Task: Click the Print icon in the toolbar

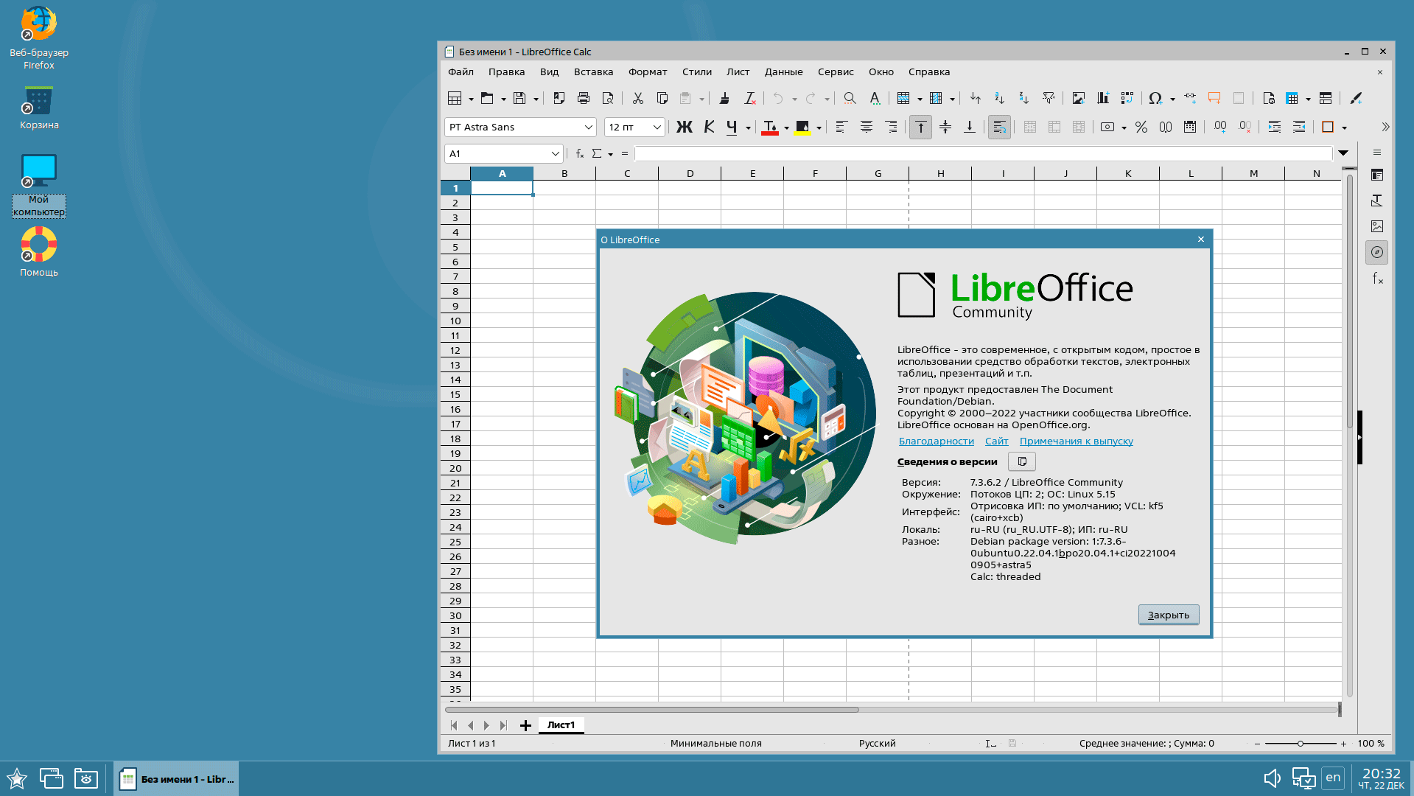Action: [x=584, y=98]
